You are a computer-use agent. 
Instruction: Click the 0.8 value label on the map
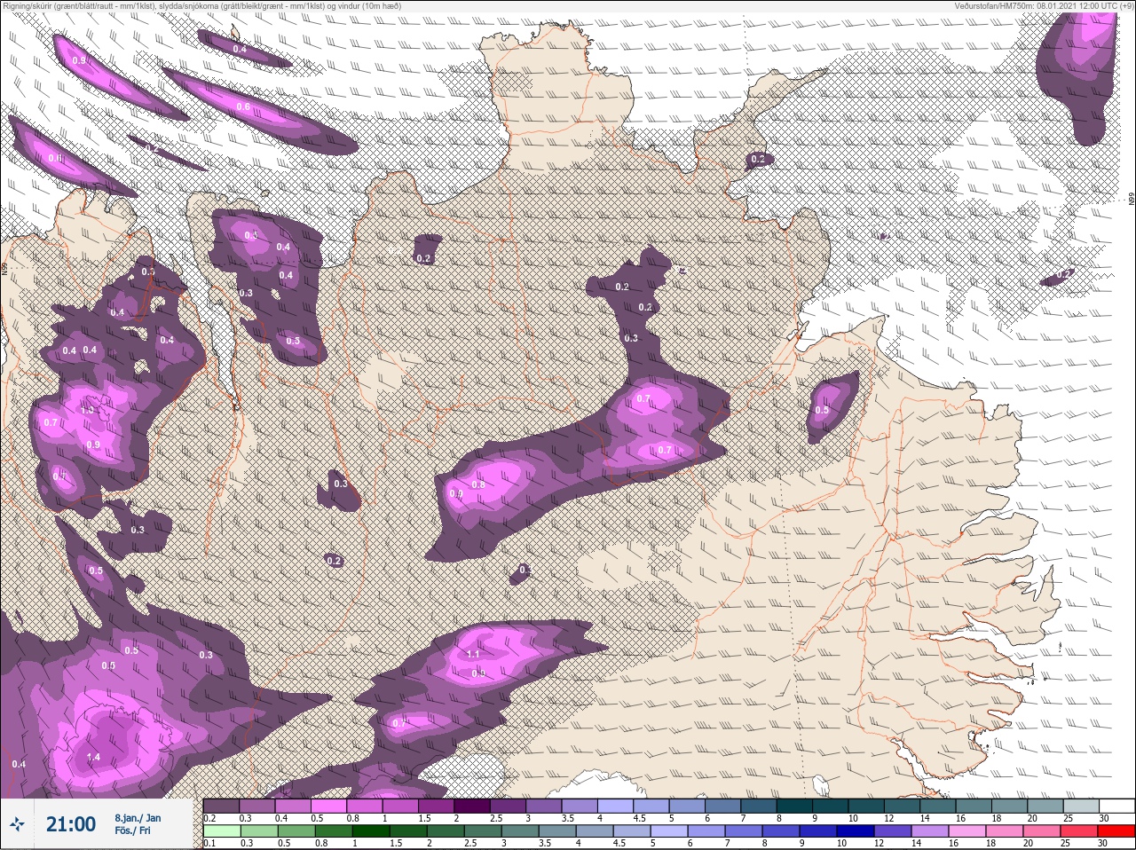point(478,484)
